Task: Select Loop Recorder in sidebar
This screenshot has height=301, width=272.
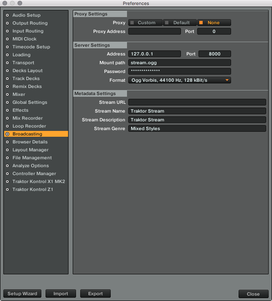Action: 36,126
